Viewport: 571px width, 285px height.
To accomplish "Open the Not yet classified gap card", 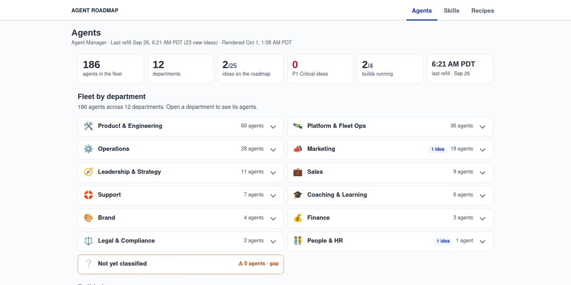I will coord(181,264).
